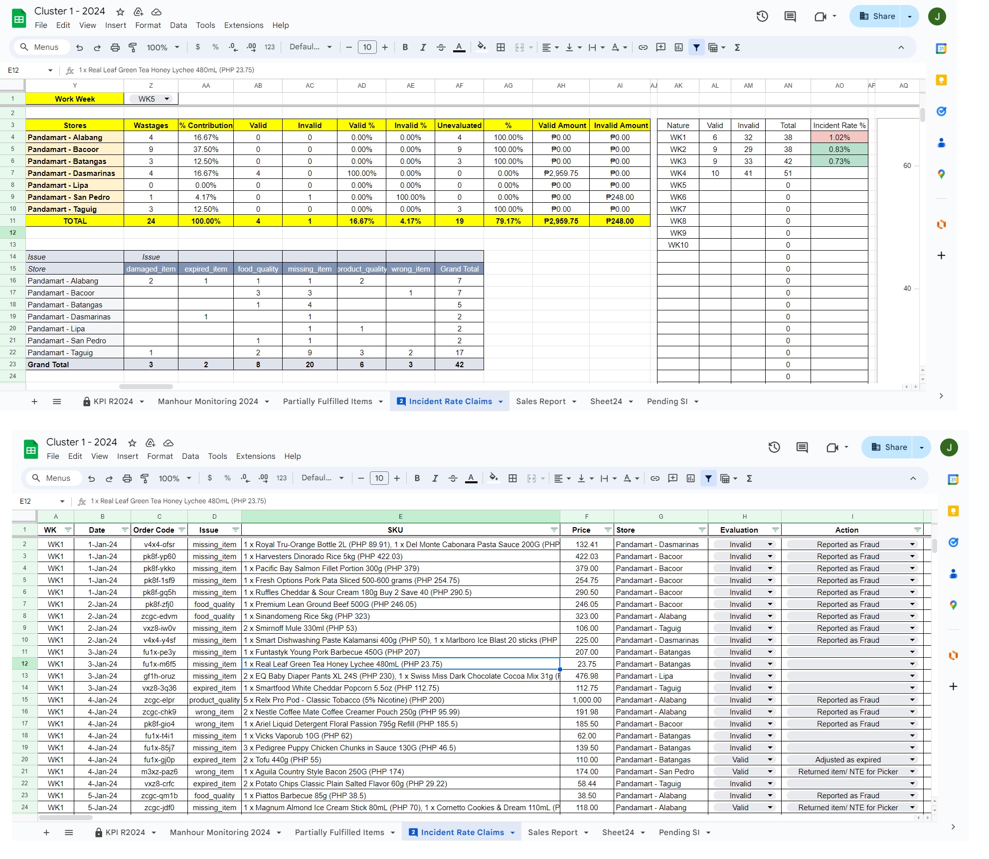Screen dimensions: 989x859
Task: Collapse toolbar chevron in bottom window
Action: tap(913, 478)
